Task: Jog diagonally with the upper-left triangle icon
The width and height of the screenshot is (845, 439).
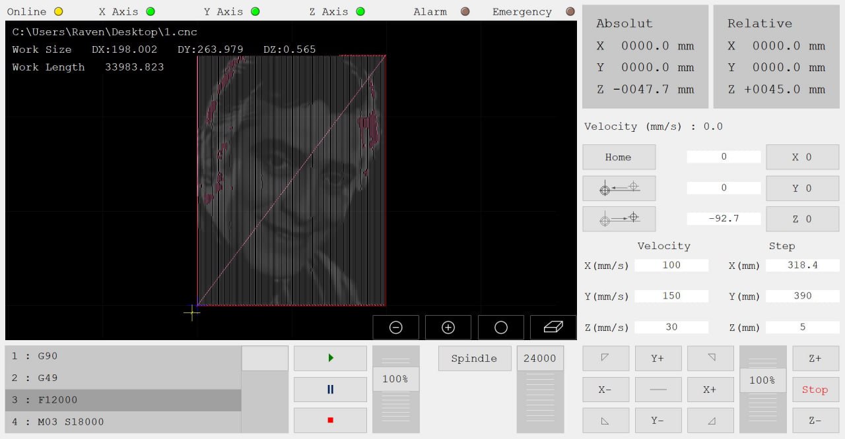Action: tap(605, 358)
